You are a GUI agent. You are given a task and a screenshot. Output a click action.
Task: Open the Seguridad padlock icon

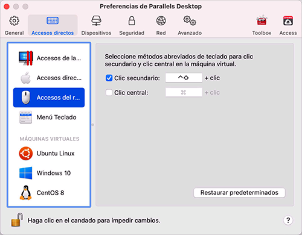point(132,20)
